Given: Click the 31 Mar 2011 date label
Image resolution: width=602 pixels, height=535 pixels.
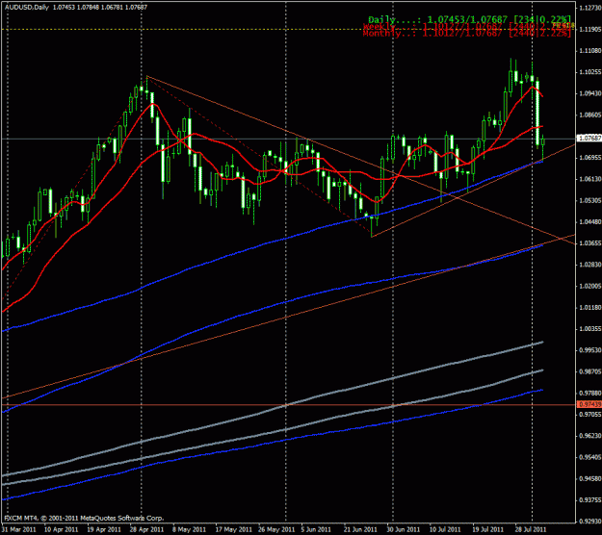Looking at the screenshot, I should click(19, 529).
